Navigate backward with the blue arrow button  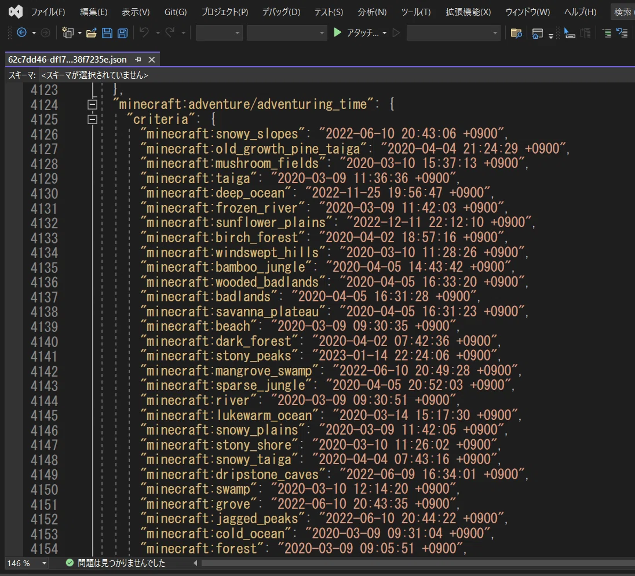(x=22, y=32)
